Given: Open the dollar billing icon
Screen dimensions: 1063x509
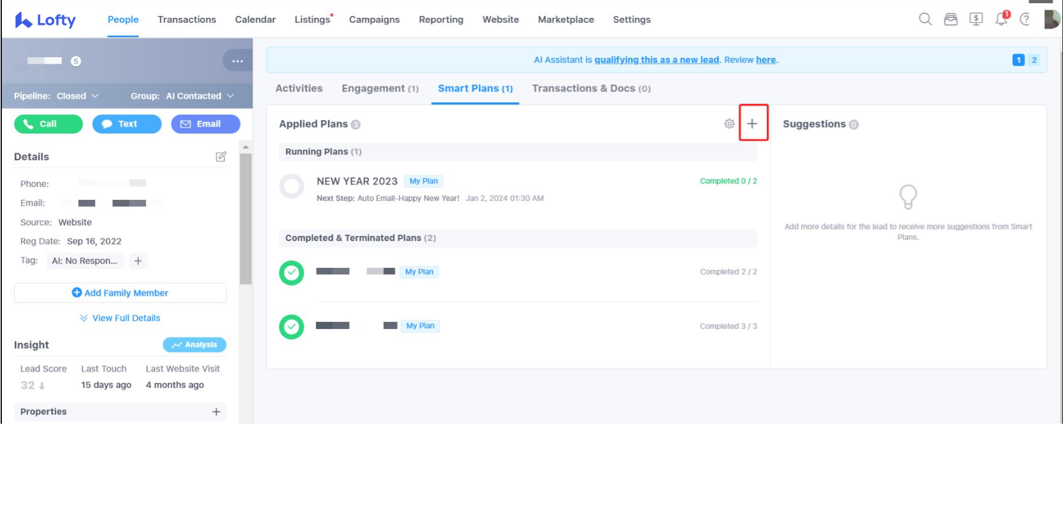Looking at the screenshot, I should (976, 19).
